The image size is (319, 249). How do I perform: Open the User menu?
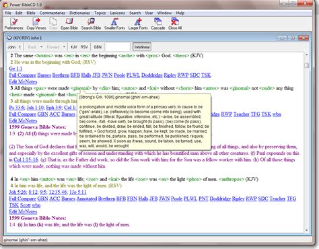click(x=149, y=13)
